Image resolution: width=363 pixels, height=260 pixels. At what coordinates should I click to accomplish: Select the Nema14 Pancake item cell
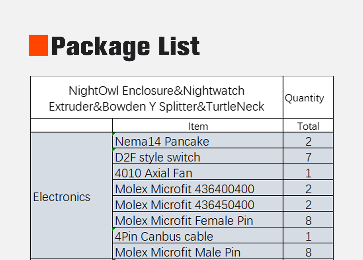point(162,141)
